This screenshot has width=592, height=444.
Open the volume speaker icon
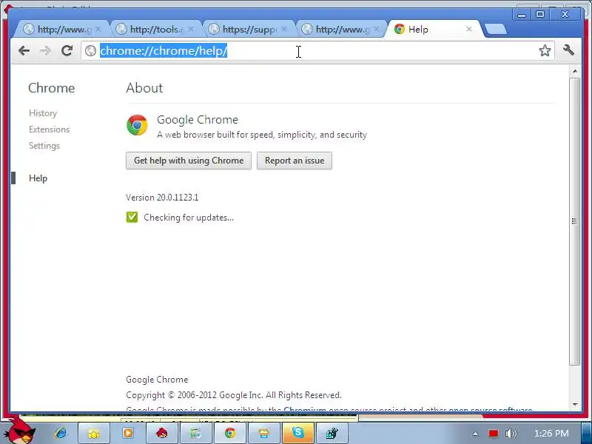(x=511, y=434)
